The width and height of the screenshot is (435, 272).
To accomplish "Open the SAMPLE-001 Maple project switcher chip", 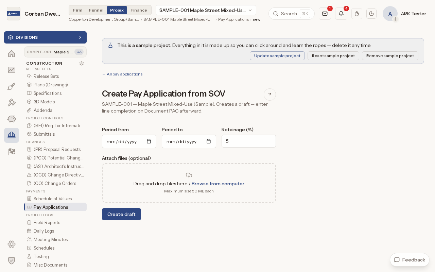I will coord(55,52).
